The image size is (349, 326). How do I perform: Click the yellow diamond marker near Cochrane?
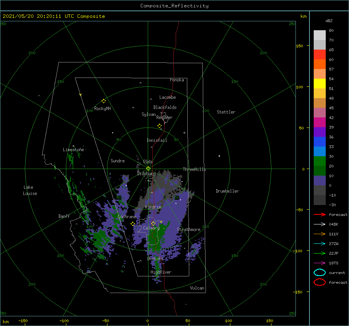point(133,224)
